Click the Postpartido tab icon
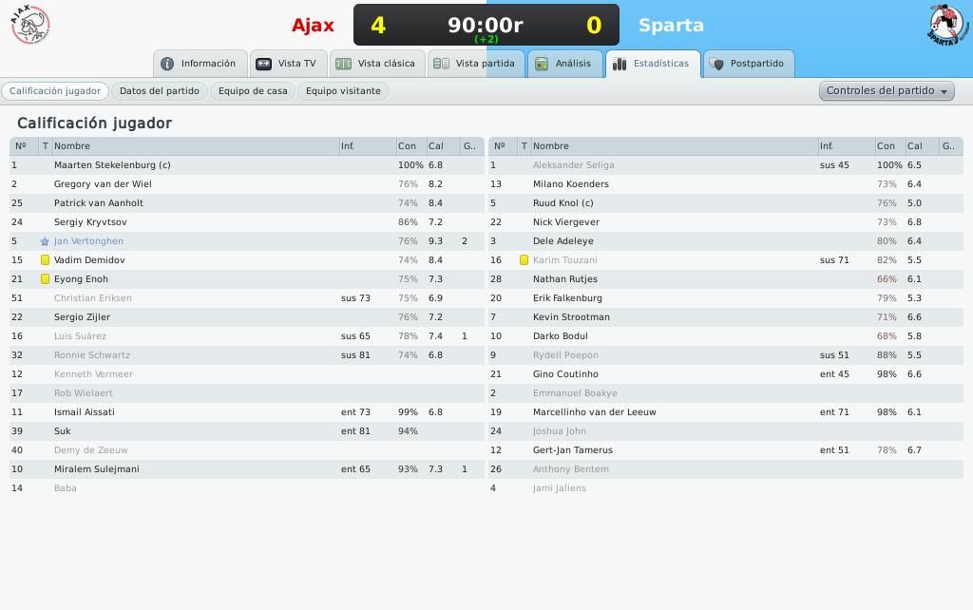Viewport: 973px width, 610px height. click(716, 64)
